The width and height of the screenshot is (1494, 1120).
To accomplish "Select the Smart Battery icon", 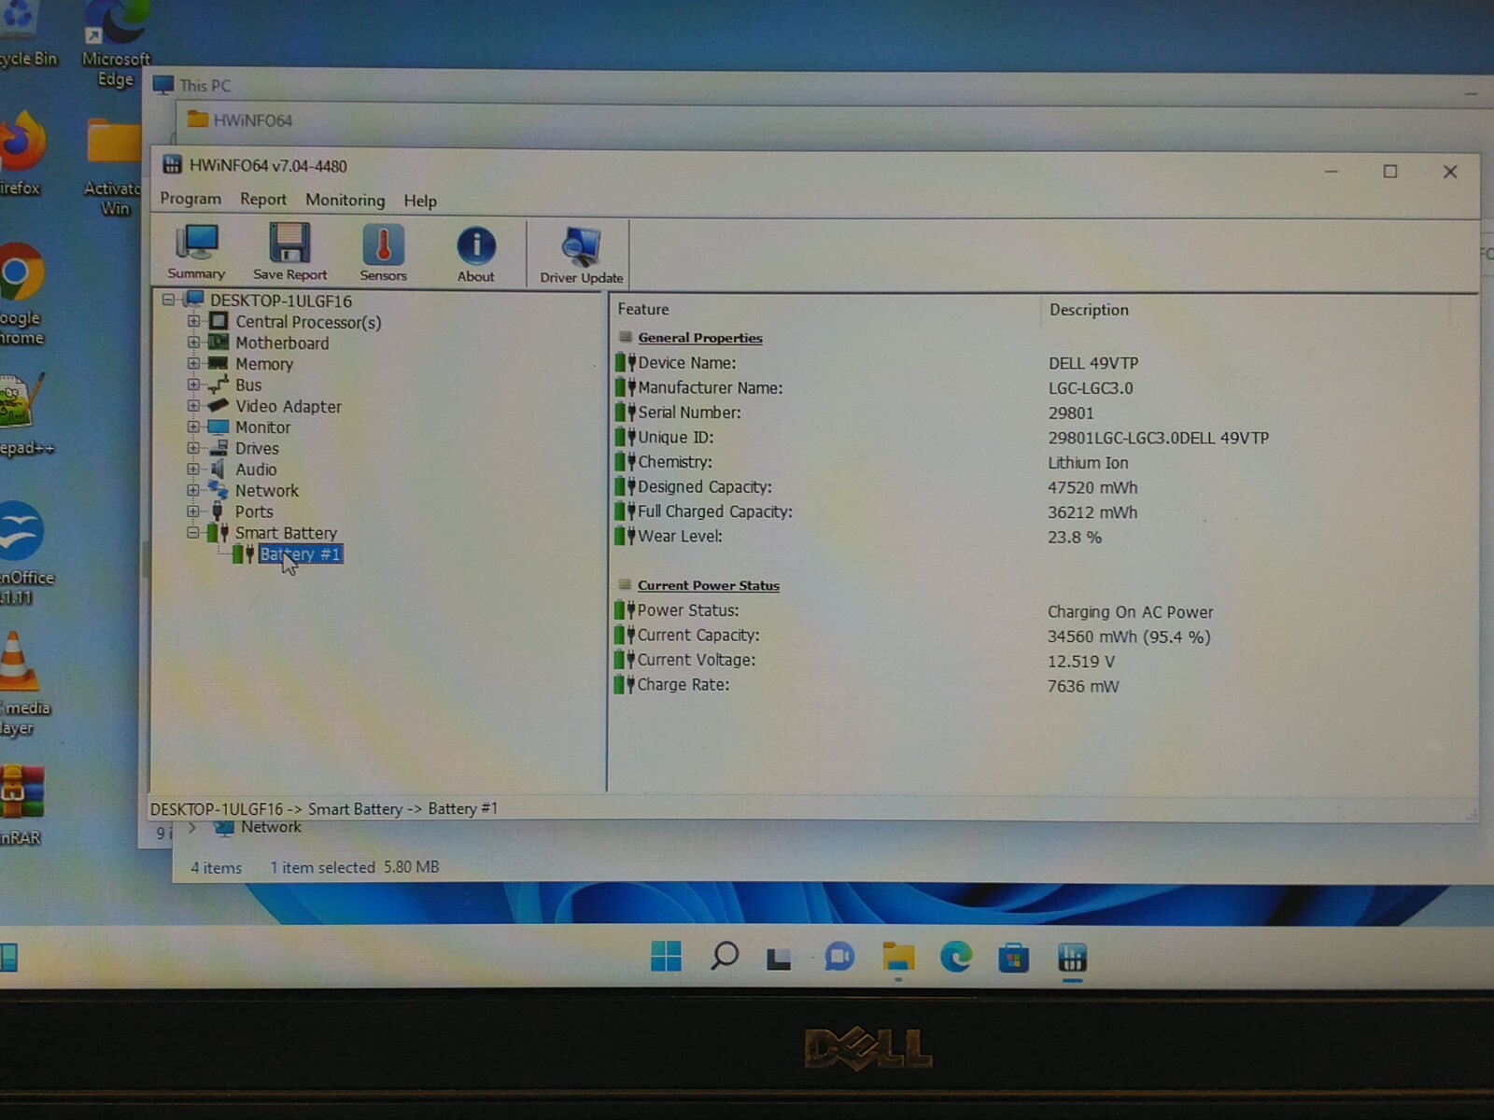I will [218, 532].
